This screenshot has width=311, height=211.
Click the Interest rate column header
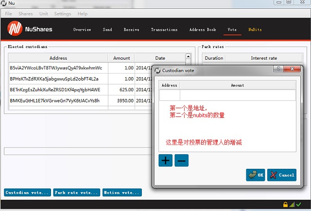click(264, 58)
